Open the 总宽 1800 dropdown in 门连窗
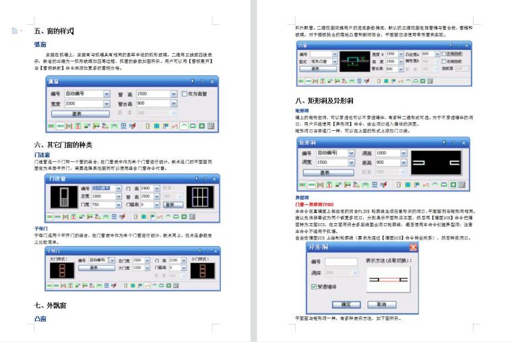The image size is (512, 342). [x=118, y=196]
